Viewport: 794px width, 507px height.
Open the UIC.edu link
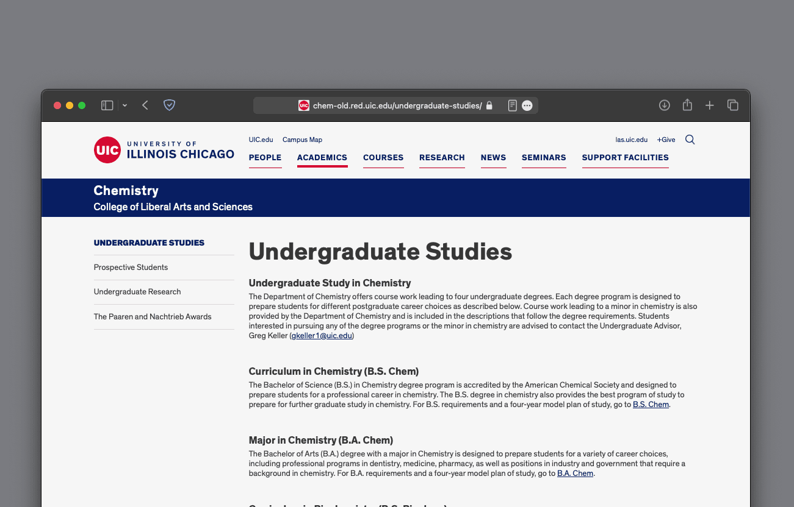point(261,140)
